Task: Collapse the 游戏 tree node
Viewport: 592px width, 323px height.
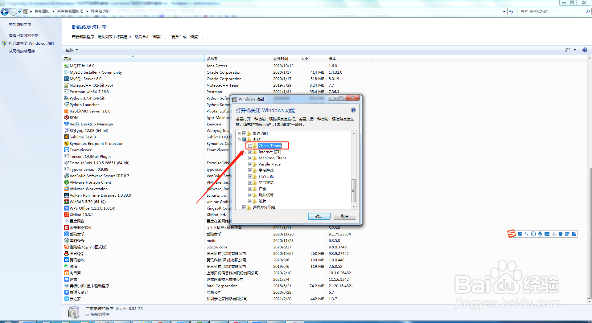Action: tap(239, 140)
